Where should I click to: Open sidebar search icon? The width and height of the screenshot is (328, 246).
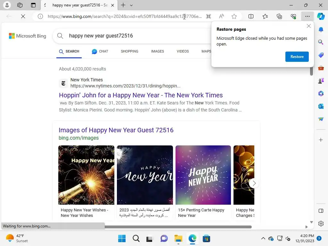[x=321, y=42]
